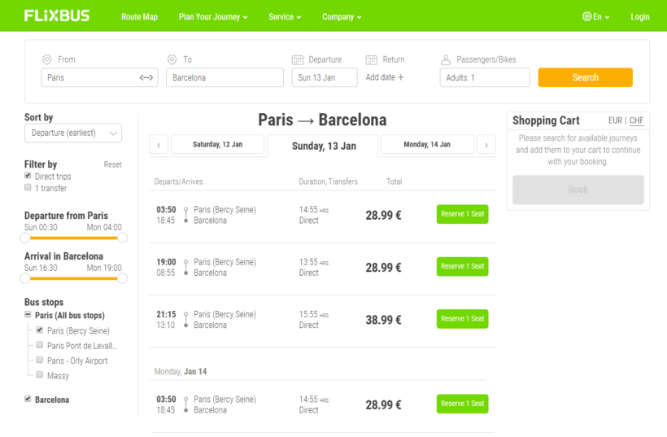Open the Route Map menu item
This screenshot has height=437, width=667.
139,16
